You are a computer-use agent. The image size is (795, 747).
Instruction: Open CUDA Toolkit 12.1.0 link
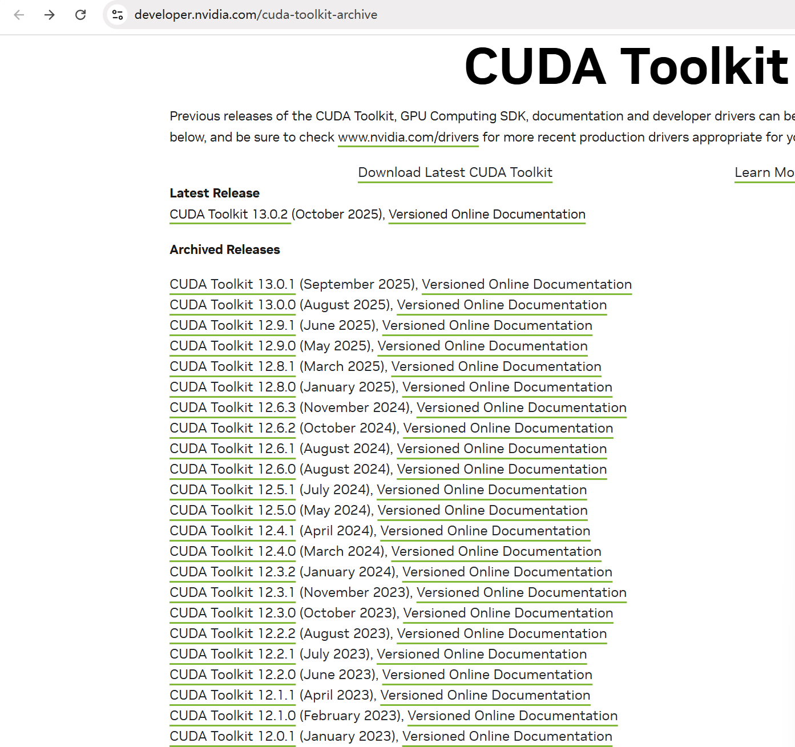click(x=232, y=716)
